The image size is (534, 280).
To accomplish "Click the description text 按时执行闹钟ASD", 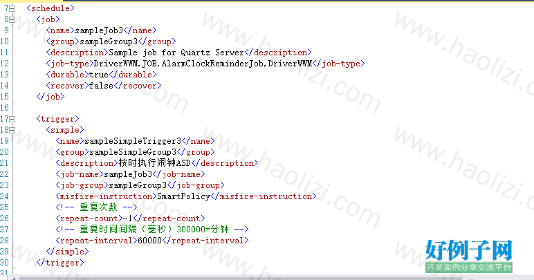I will (x=155, y=163).
